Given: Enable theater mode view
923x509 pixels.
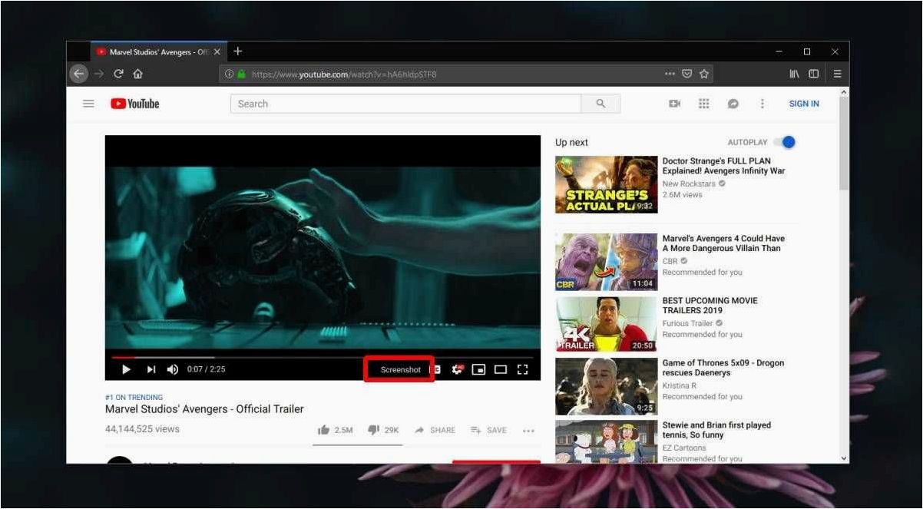Looking at the screenshot, I should click(x=501, y=369).
